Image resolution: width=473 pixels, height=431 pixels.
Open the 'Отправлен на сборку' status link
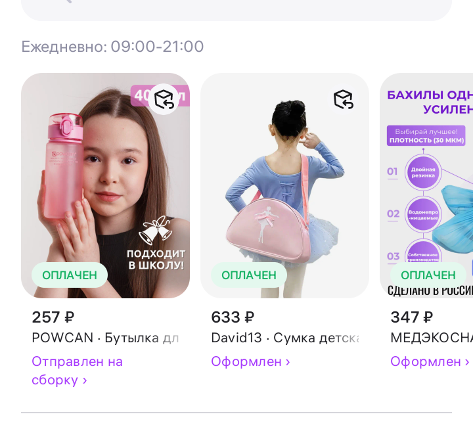pos(78,371)
